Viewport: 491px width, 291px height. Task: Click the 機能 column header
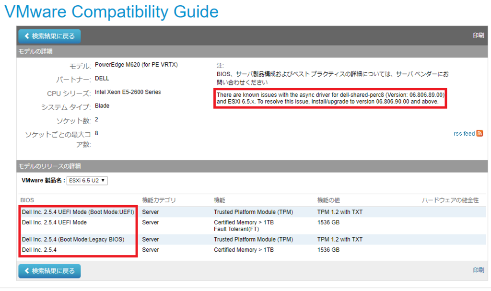coord(220,200)
